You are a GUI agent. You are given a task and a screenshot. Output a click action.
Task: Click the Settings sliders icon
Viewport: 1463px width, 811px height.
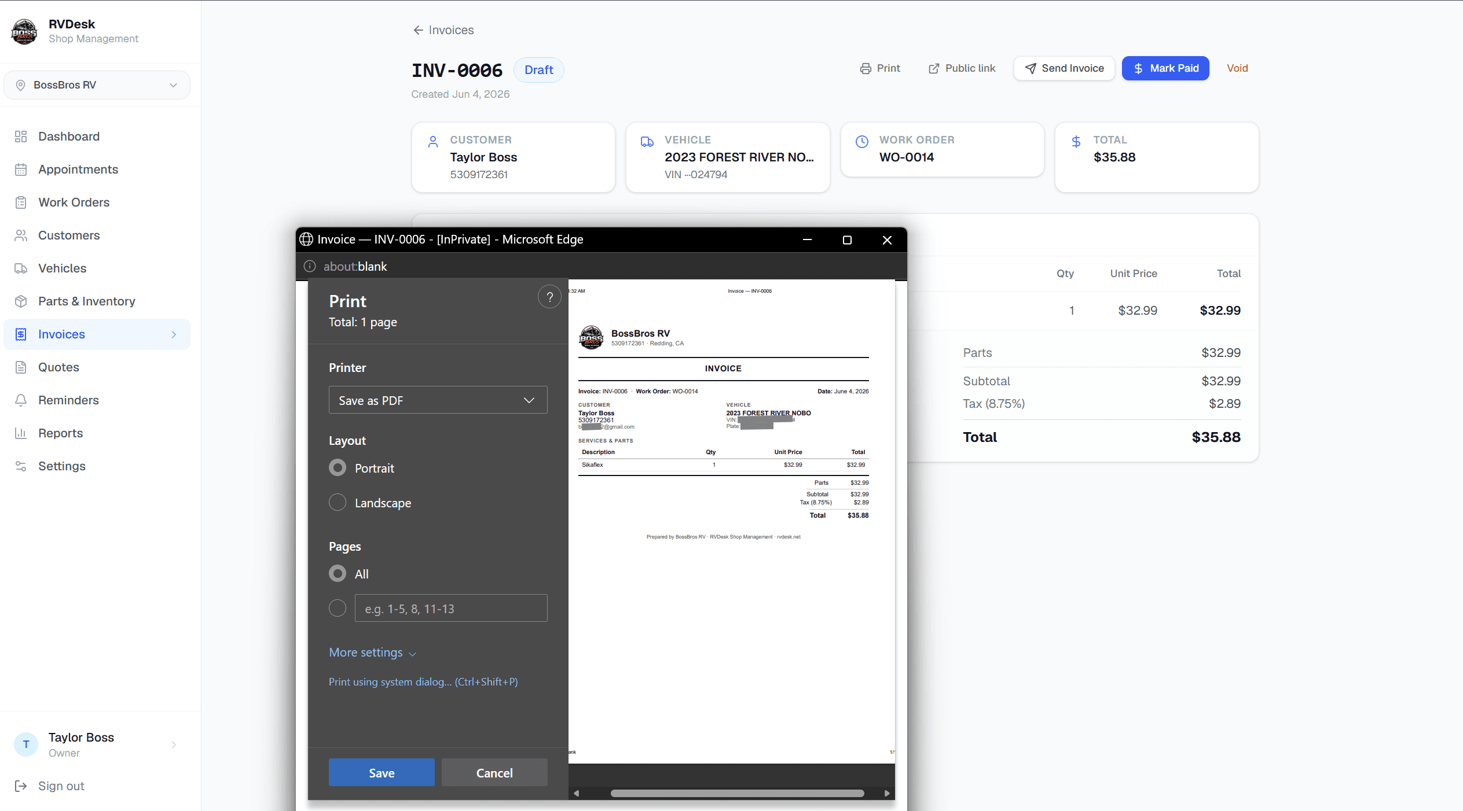pos(21,466)
